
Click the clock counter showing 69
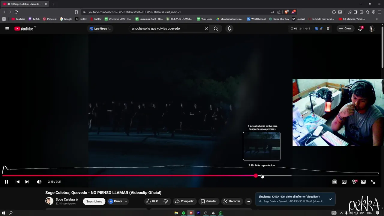[x=294, y=28]
